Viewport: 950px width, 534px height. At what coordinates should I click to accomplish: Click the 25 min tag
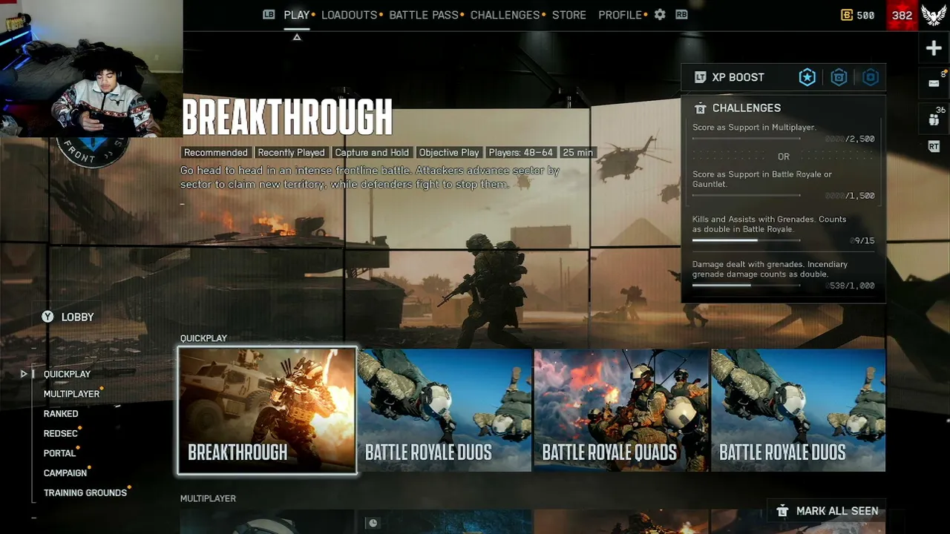pyautogui.click(x=577, y=153)
